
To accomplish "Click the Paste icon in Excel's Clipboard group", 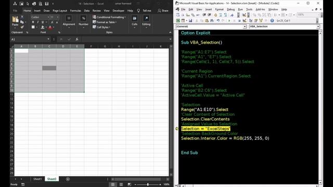I will click(15, 20).
